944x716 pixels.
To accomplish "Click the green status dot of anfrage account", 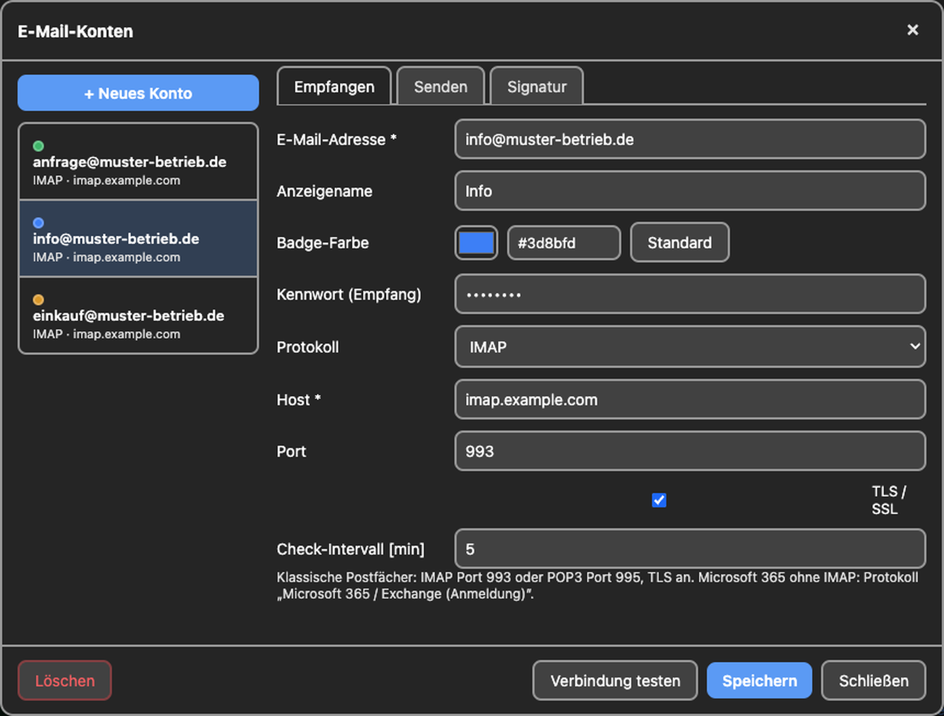I will [38, 146].
